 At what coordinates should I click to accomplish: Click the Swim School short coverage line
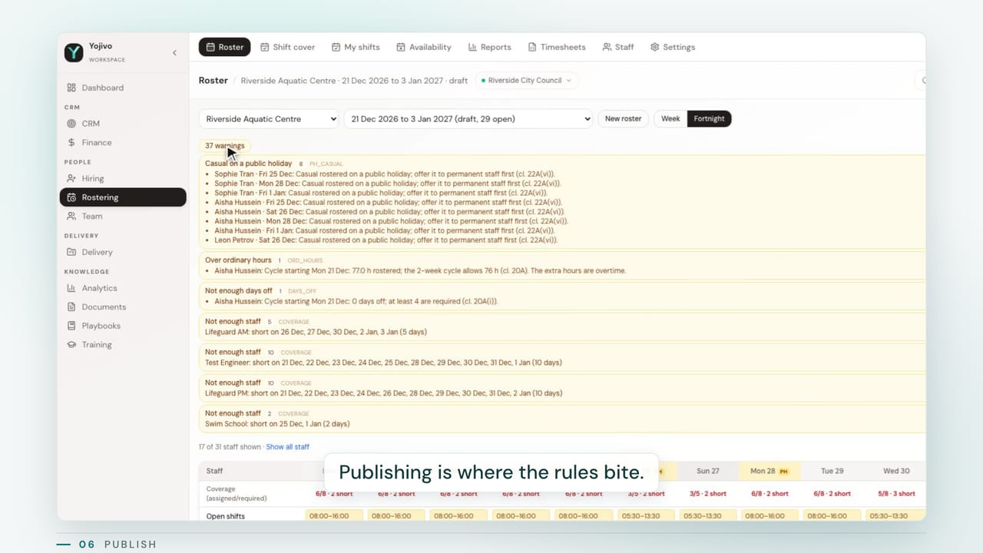tap(278, 424)
